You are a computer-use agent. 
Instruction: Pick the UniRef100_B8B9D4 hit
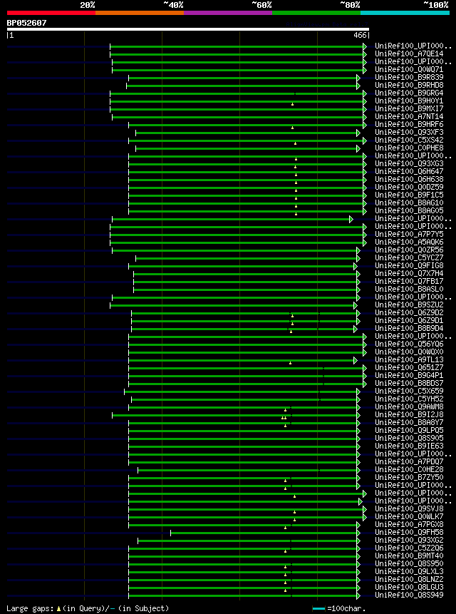click(x=409, y=328)
